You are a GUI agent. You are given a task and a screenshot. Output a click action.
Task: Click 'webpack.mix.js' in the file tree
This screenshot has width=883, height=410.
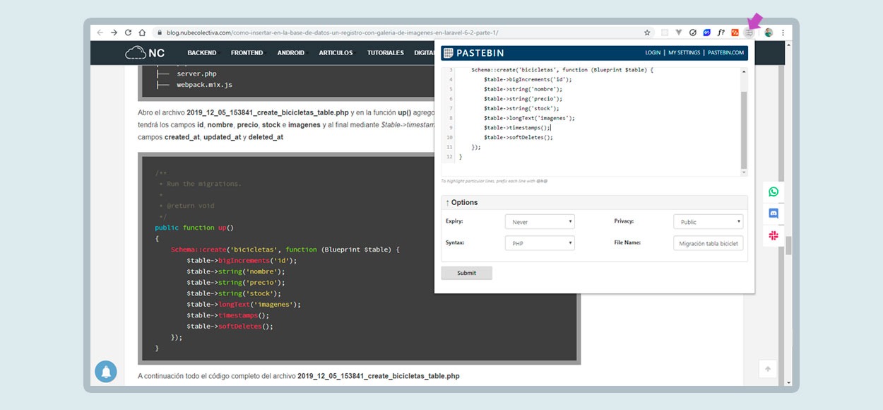point(204,85)
